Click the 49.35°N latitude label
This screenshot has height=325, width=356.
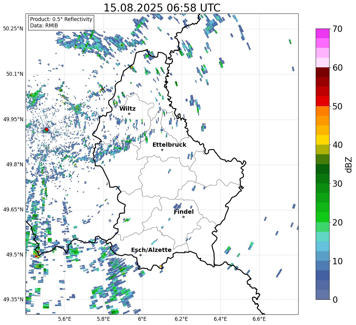(x=13, y=299)
